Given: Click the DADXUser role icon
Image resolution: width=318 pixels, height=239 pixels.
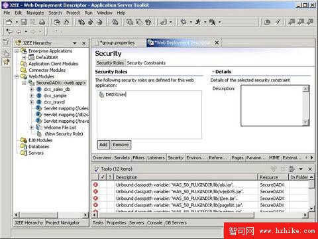Looking at the screenshot, I should click(x=101, y=94).
